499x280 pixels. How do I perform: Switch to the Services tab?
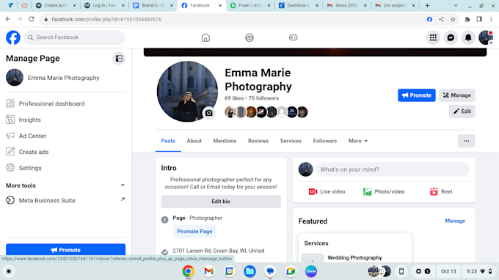click(291, 141)
